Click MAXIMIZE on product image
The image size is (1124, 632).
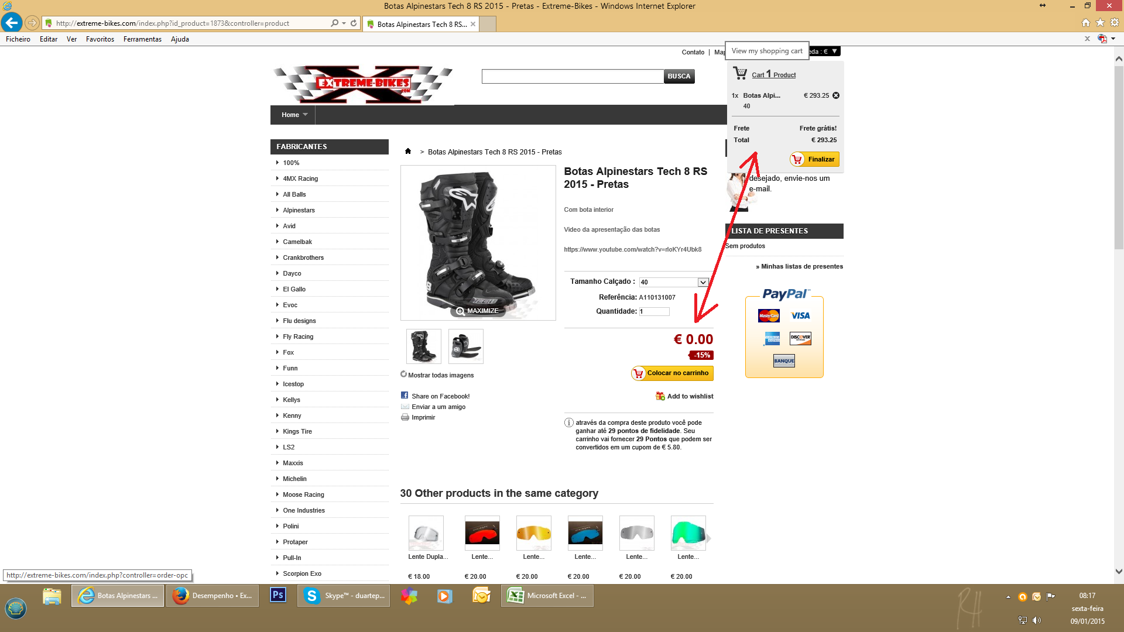pyautogui.click(x=478, y=311)
